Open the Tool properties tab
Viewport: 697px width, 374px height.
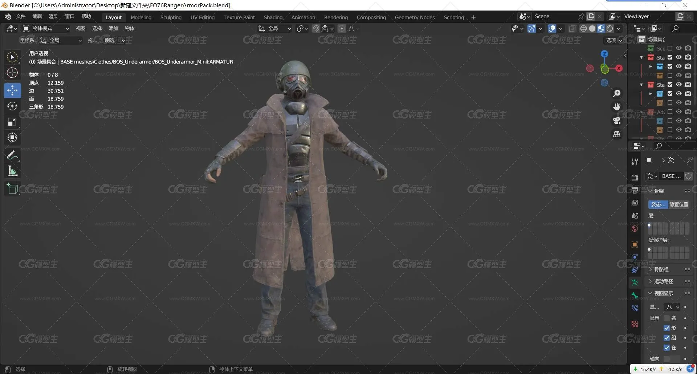point(635,162)
